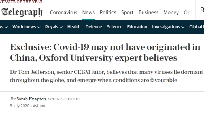Open the Sport section
This screenshot has width=204, height=114.
click(127, 12)
